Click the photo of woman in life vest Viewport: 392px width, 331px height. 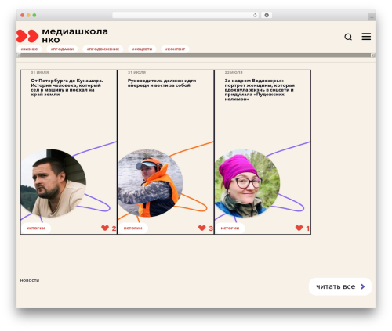(x=151, y=183)
